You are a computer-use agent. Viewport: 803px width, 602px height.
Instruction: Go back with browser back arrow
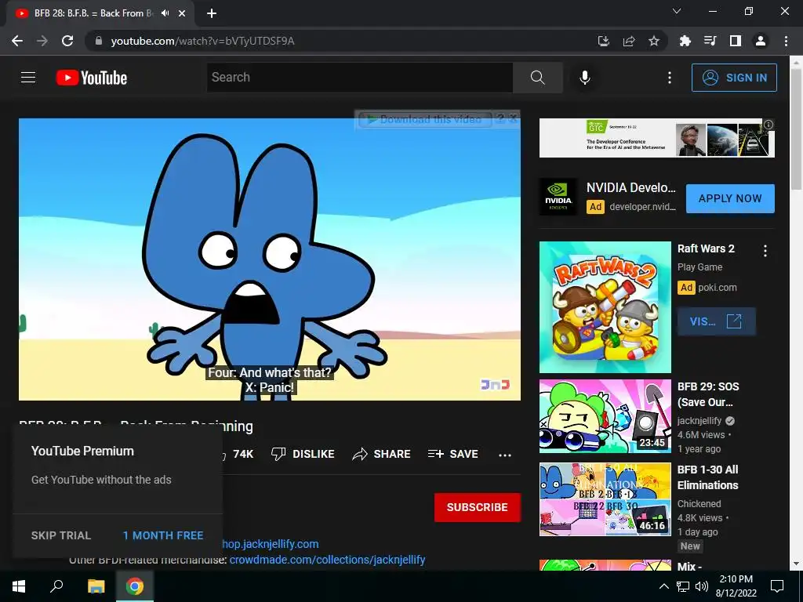click(x=17, y=41)
